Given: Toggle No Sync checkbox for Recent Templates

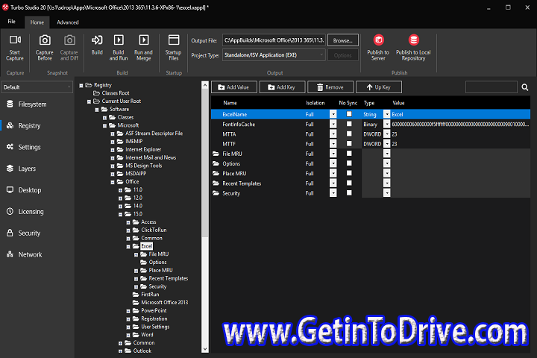Looking at the screenshot, I should click(x=349, y=183).
